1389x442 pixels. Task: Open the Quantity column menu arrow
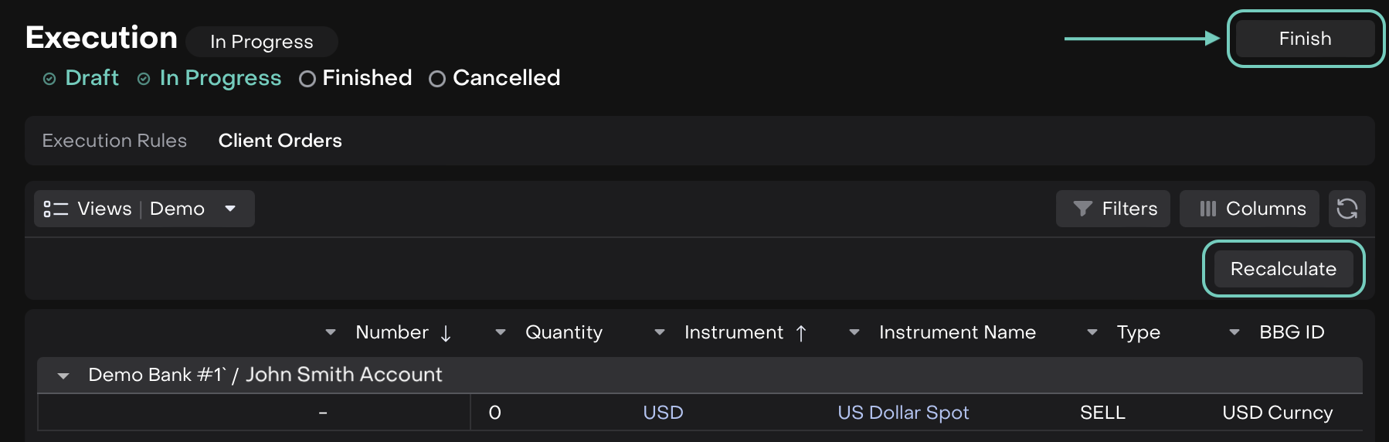pos(501,332)
